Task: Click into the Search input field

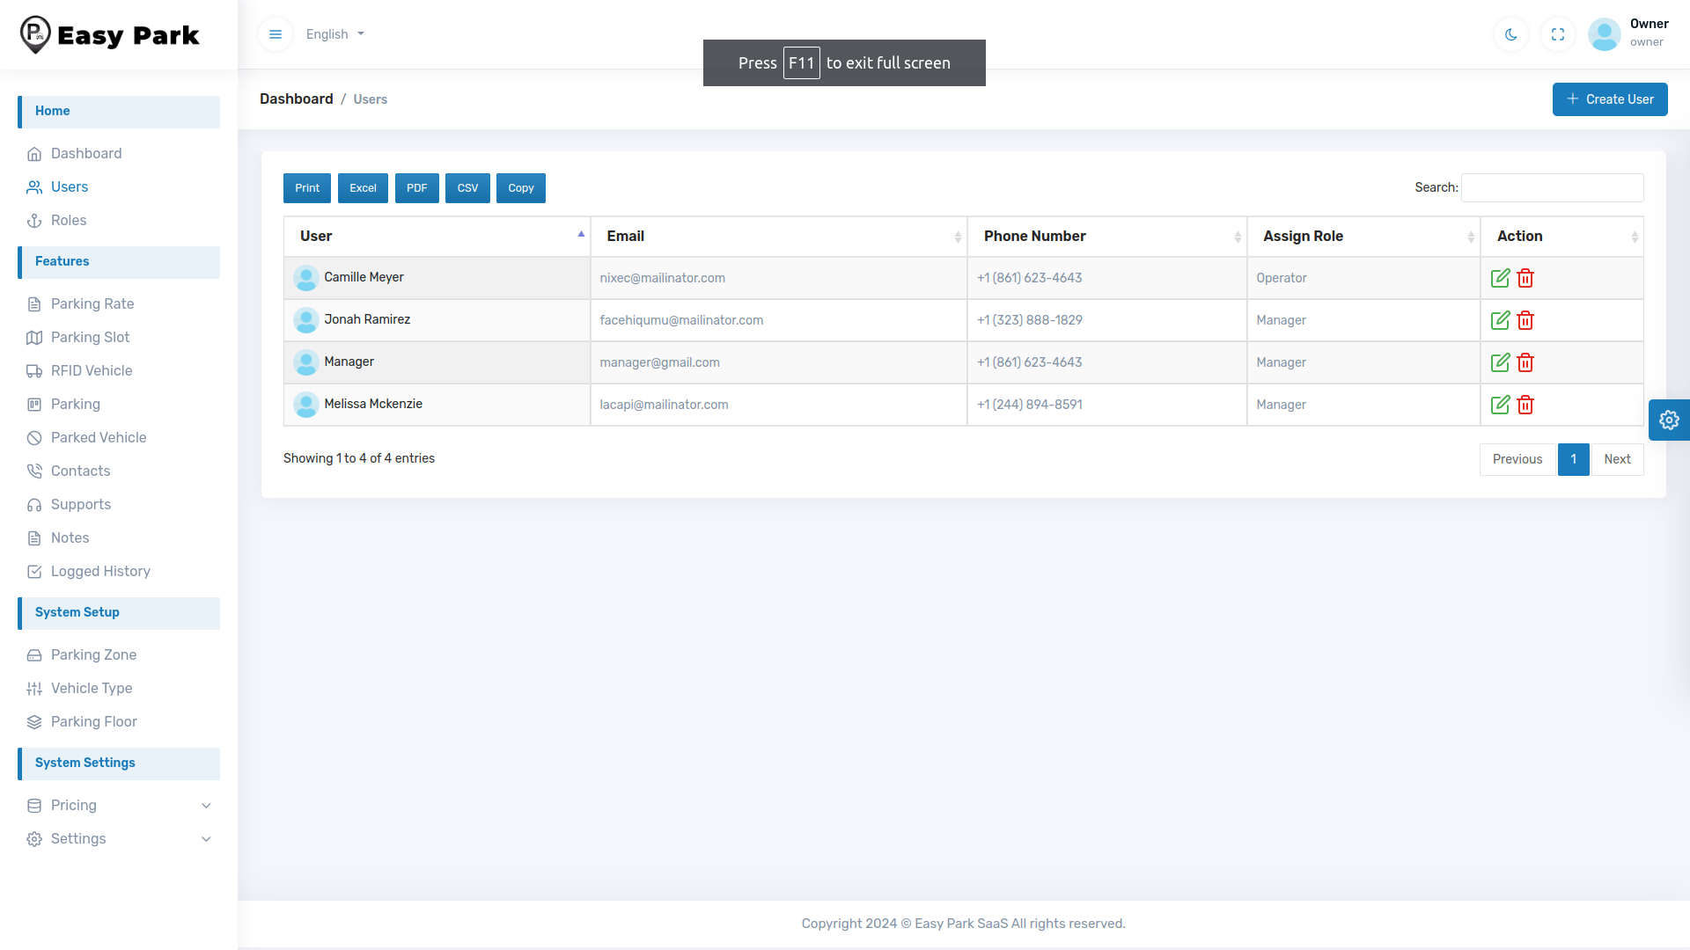Action: click(x=1552, y=187)
